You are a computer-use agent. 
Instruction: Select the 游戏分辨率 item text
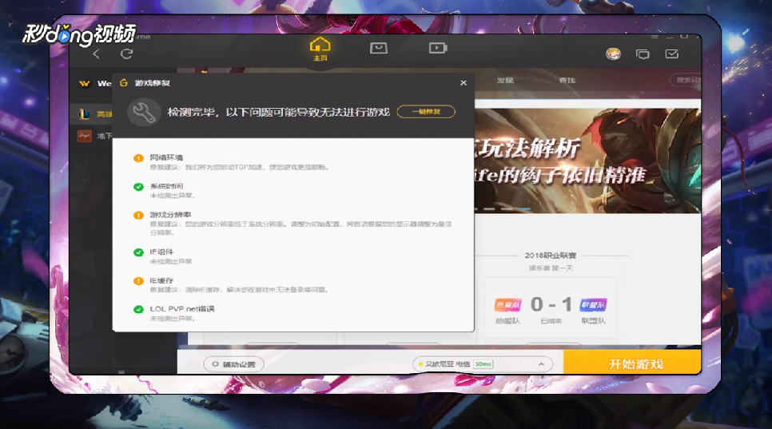(x=170, y=214)
